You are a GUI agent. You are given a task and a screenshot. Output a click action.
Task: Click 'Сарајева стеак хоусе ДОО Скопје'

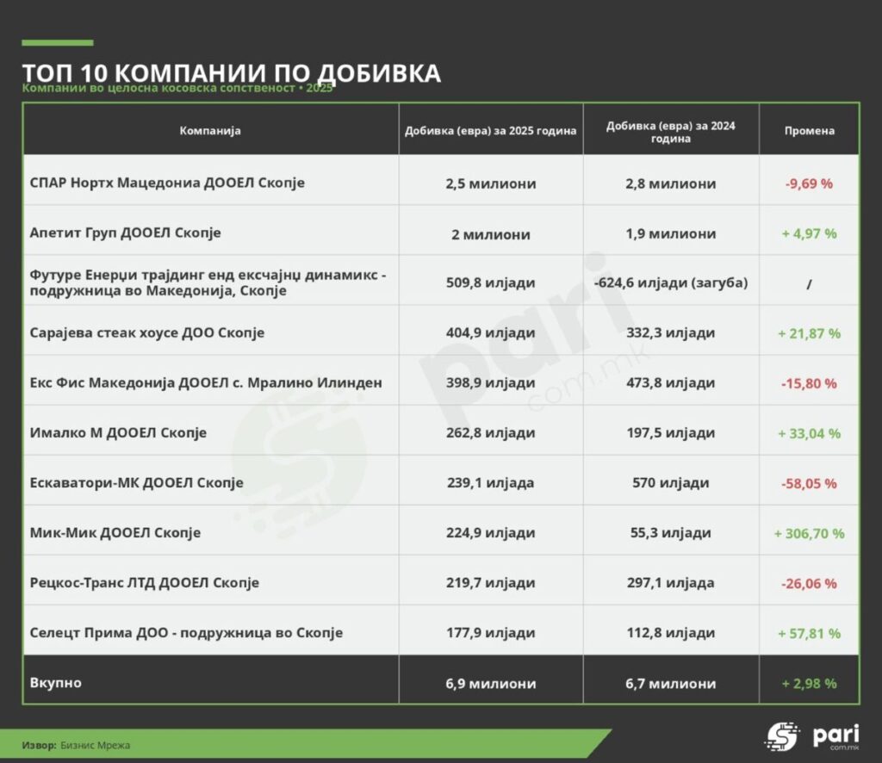click(146, 333)
